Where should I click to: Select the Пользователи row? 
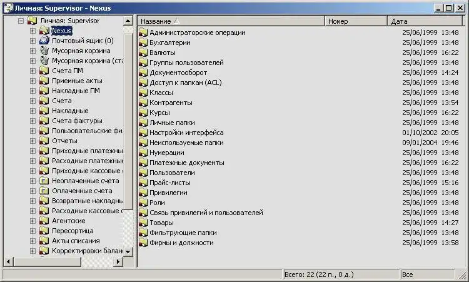click(x=300, y=173)
